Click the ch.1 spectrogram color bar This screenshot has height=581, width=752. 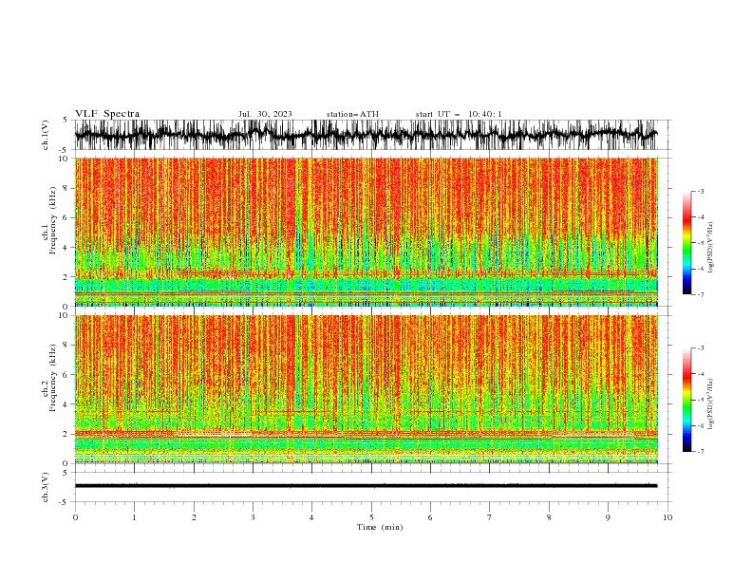point(687,243)
